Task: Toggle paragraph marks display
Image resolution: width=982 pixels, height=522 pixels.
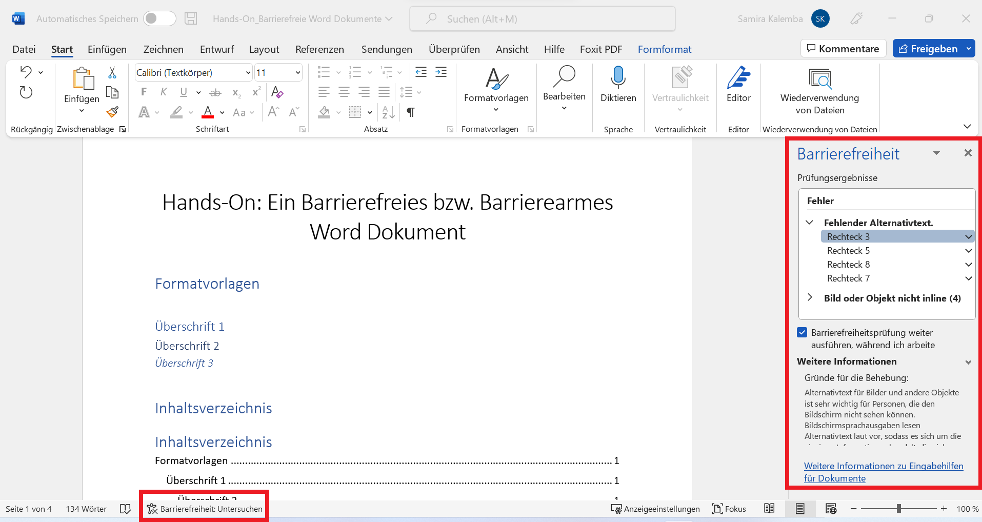Action: click(410, 112)
